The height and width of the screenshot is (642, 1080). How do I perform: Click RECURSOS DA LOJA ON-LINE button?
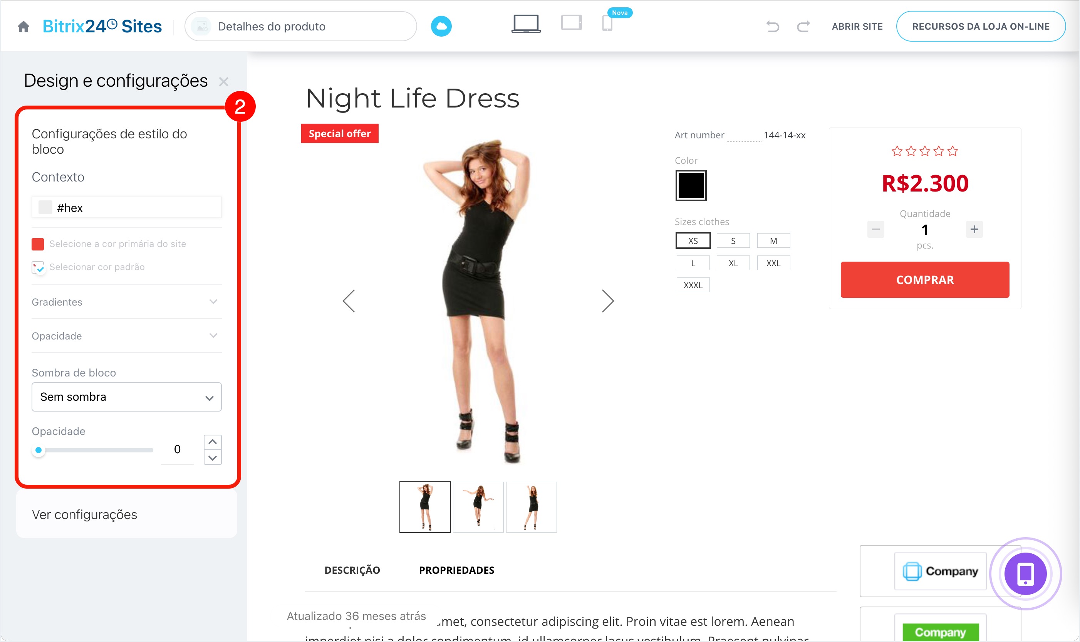tap(981, 26)
